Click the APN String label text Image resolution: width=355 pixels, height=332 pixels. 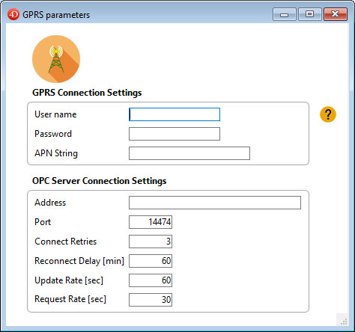coord(56,153)
